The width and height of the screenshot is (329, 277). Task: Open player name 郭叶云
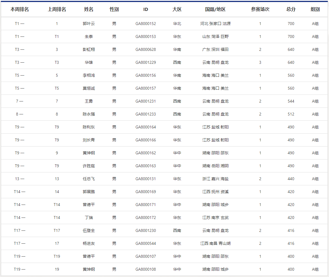[x=89, y=24]
